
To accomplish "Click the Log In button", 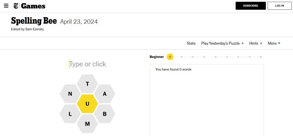I will pos(280,6).
